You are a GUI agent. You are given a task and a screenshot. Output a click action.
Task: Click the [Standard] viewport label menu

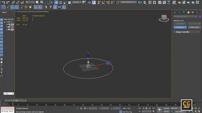click(32, 11)
